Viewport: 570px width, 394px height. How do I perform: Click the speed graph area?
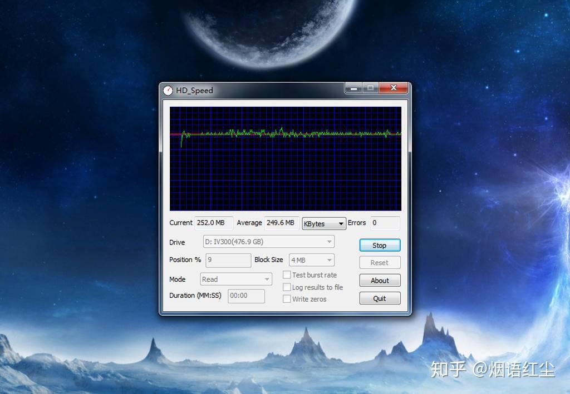[286, 158]
